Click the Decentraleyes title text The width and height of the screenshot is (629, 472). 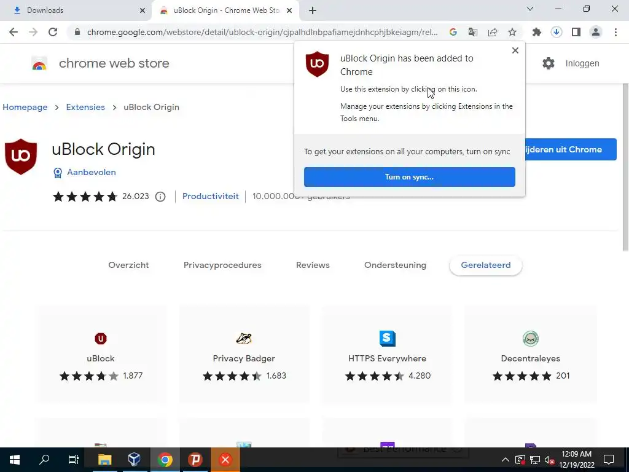click(x=531, y=358)
